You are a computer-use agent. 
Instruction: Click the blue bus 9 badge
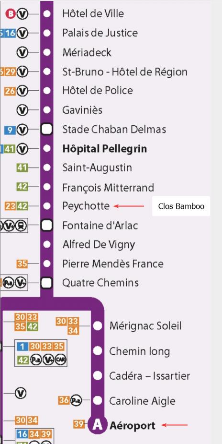pyautogui.click(x=10, y=130)
